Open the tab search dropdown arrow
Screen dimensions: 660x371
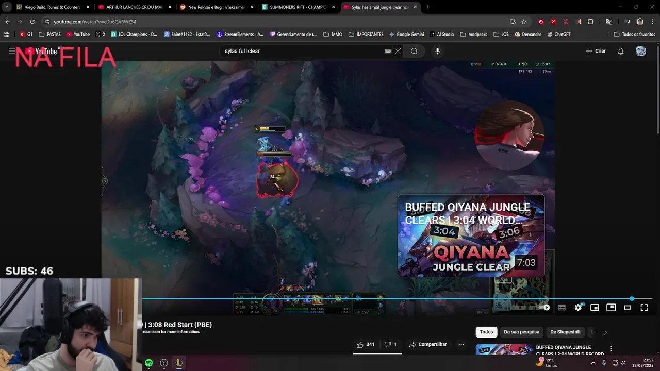click(7, 7)
